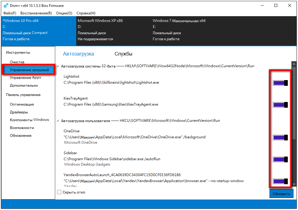Disable KiesTrayAgent startup toggle

pos(280,105)
